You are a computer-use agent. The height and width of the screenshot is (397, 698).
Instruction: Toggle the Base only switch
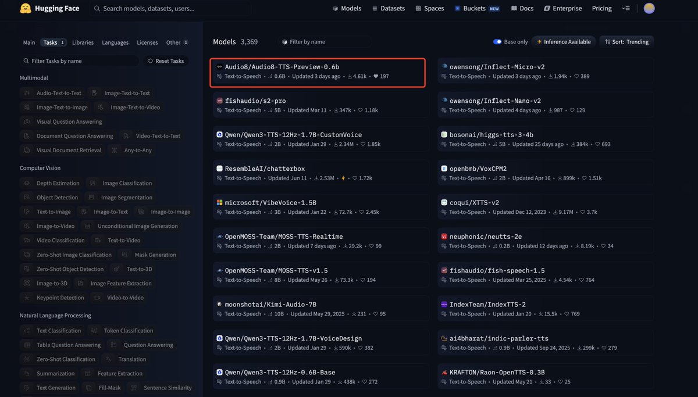coord(497,42)
